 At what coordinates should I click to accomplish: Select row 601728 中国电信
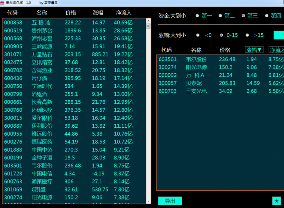click(74, 174)
